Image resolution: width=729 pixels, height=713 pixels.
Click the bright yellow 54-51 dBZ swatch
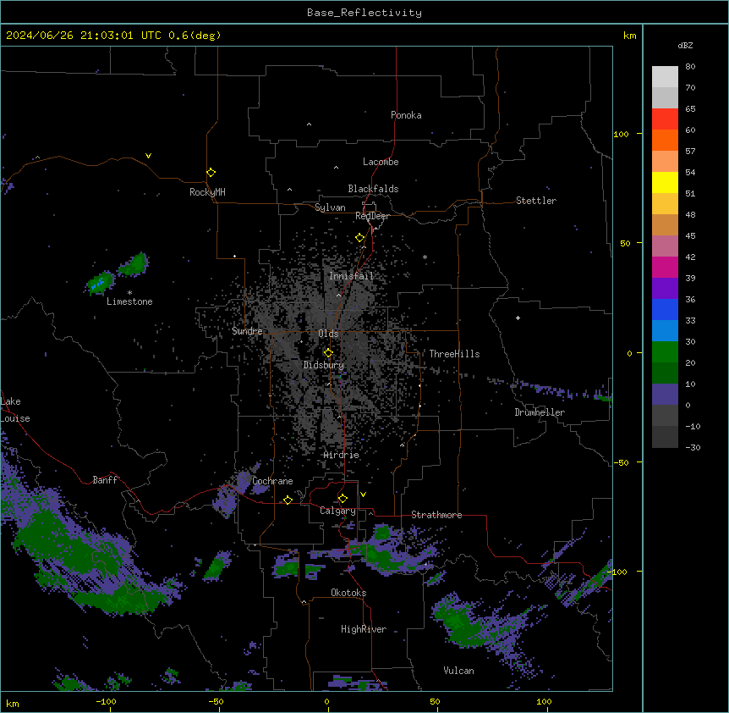665,182
